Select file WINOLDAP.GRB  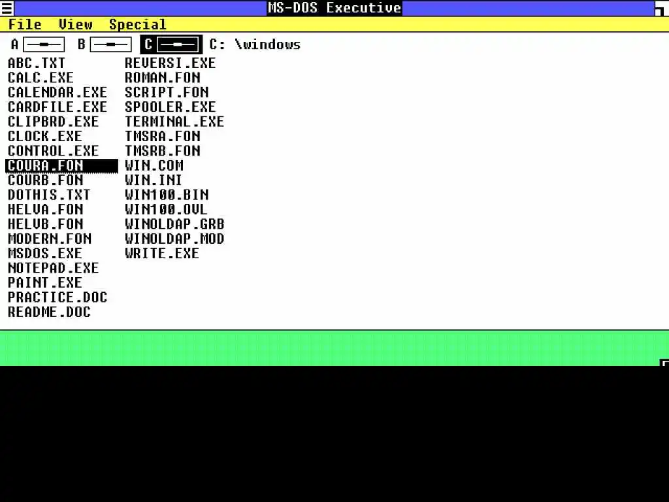[x=174, y=224]
